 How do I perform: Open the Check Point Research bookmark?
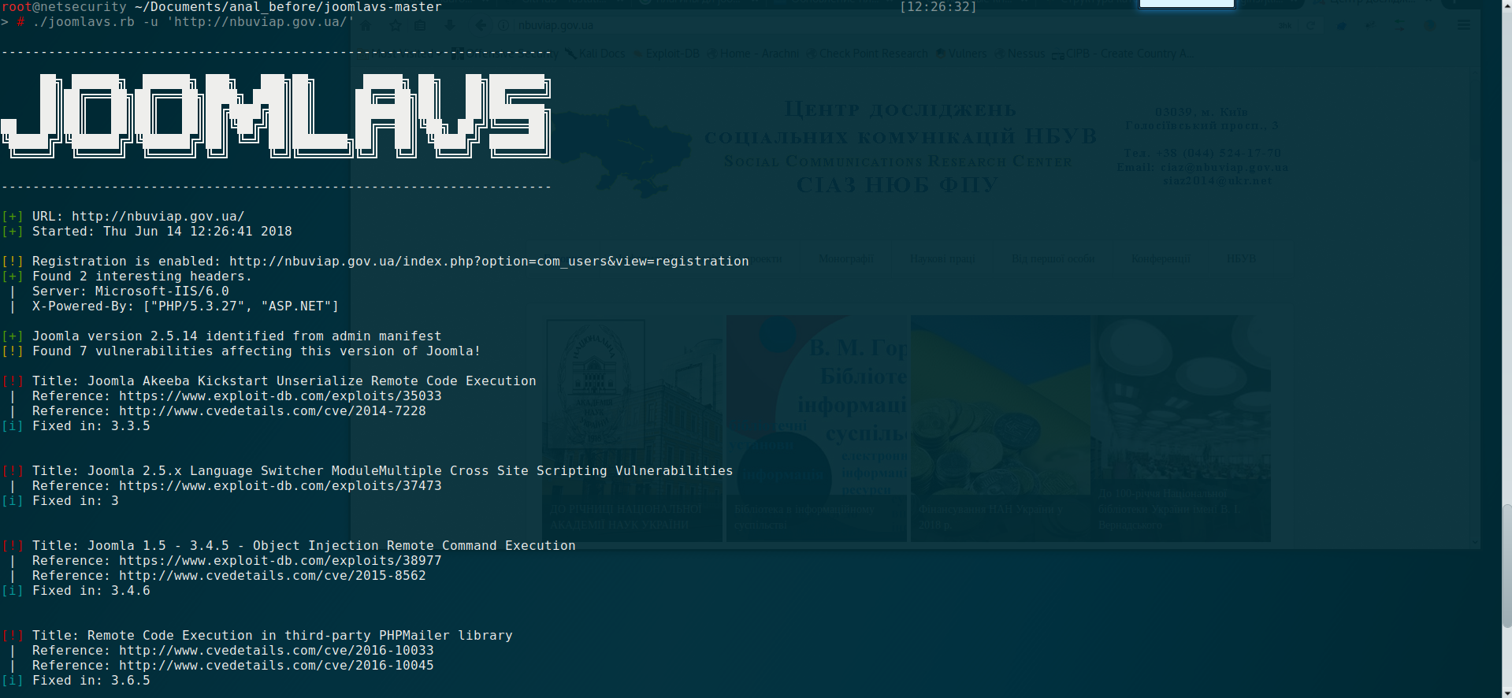(x=867, y=54)
